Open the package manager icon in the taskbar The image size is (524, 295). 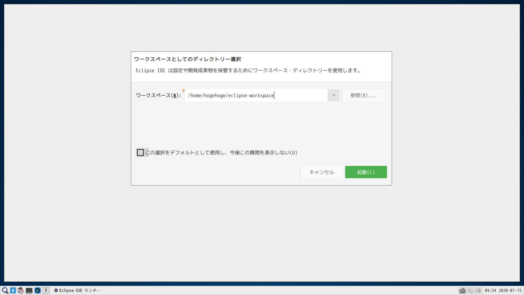pyautogui.click(x=21, y=290)
